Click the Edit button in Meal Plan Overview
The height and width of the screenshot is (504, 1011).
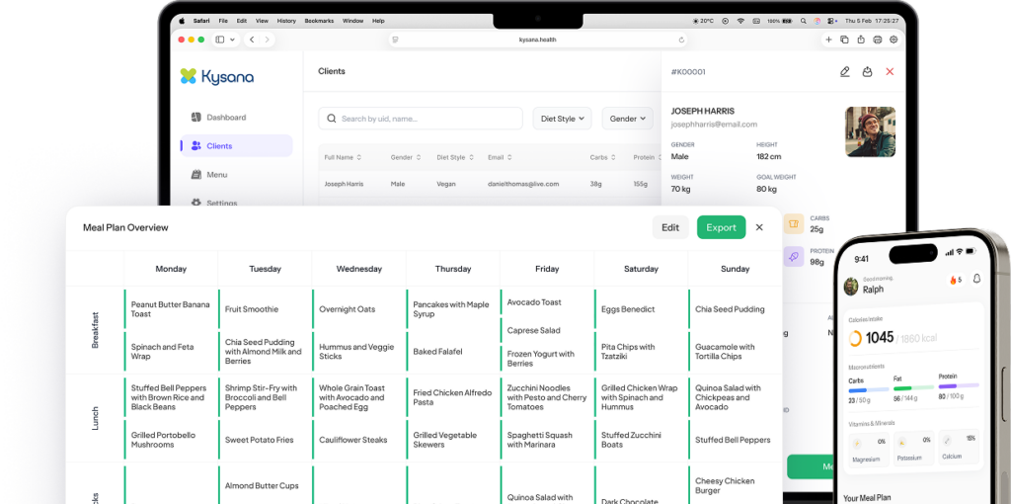pos(670,227)
